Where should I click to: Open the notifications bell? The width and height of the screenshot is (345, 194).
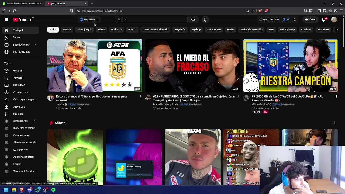point(324,19)
